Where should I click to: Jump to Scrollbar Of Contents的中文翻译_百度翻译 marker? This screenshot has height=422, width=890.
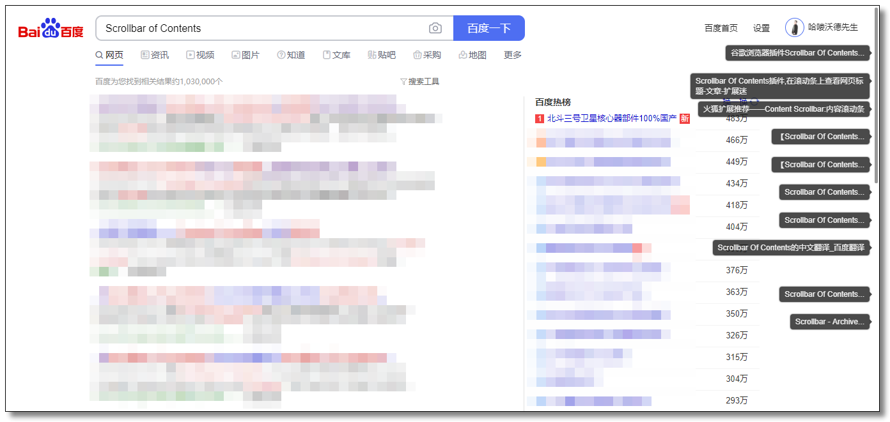(x=792, y=248)
